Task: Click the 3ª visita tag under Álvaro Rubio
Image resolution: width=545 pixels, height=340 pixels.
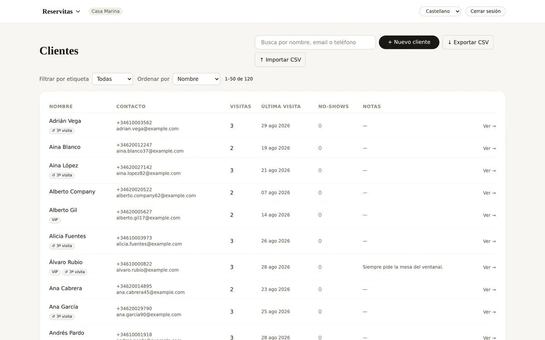Action: click(x=74, y=272)
